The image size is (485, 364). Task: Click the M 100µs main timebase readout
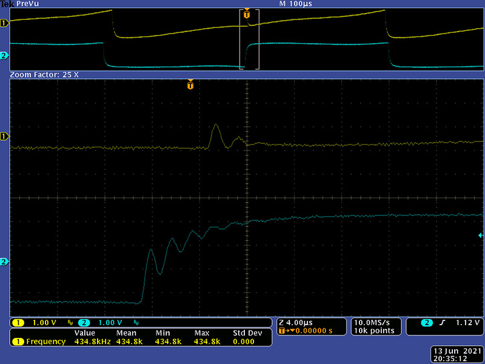(295, 4)
